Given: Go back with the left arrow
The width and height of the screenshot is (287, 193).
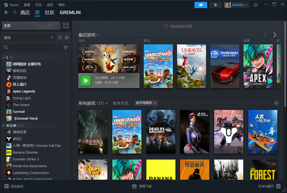Looking at the screenshot, I should (x=6, y=12).
